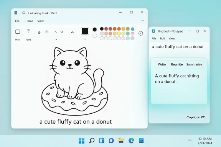This screenshot has height=147, width=221.
Task: Switch to the Summarise tab
Action: pyautogui.click(x=194, y=64)
